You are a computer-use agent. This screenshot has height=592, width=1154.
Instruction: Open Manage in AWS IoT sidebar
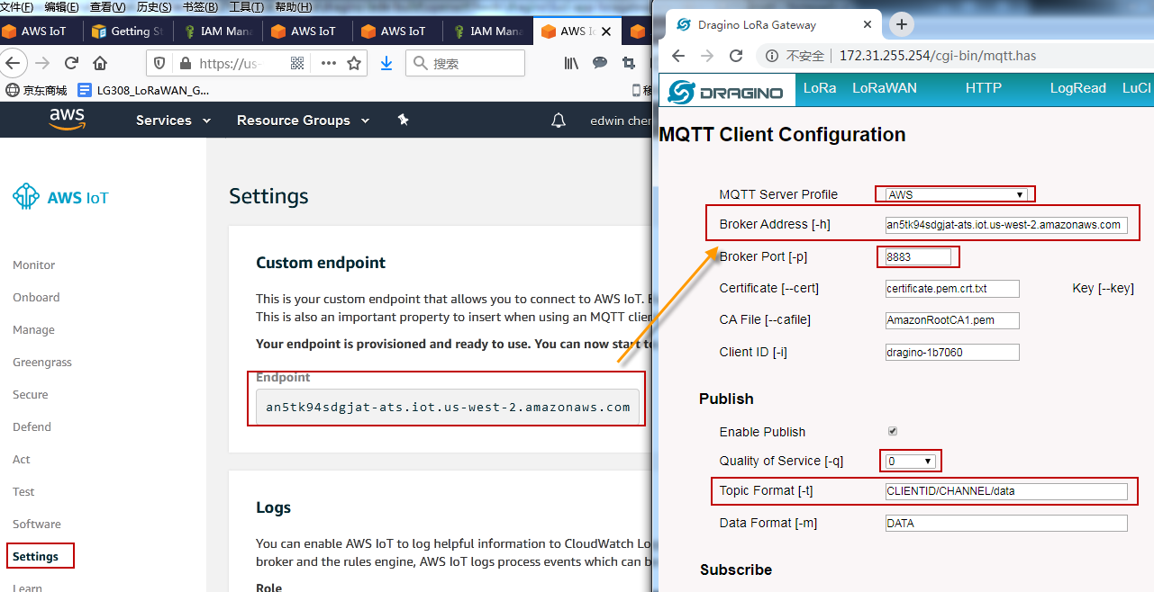(x=33, y=330)
